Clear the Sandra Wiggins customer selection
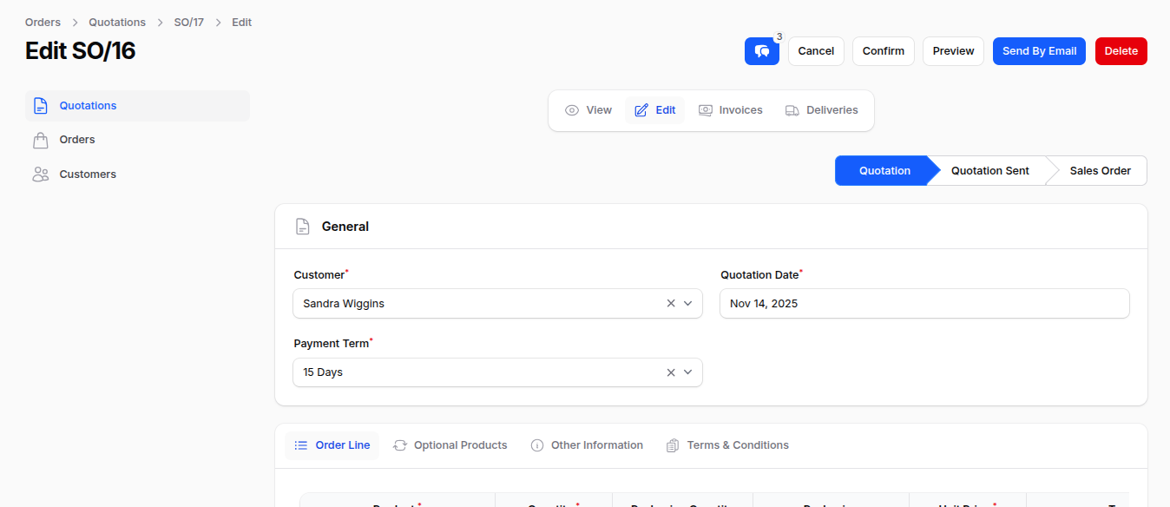 670,304
